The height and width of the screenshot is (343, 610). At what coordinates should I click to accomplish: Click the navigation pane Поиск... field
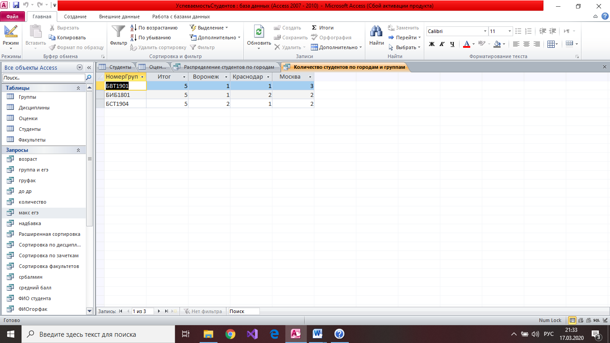tap(44, 78)
